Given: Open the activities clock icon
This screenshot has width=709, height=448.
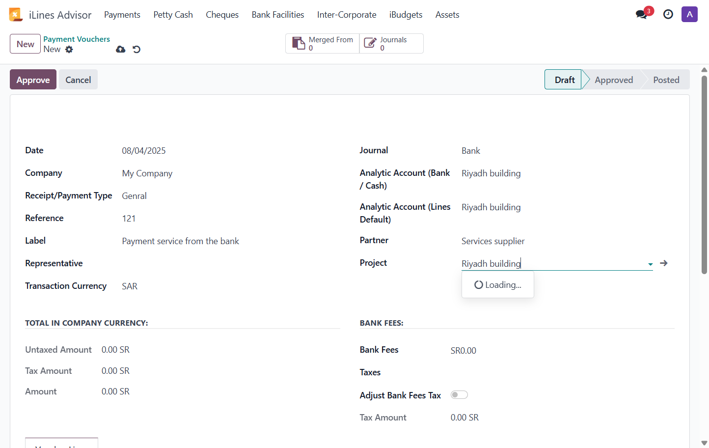Looking at the screenshot, I should [x=668, y=14].
